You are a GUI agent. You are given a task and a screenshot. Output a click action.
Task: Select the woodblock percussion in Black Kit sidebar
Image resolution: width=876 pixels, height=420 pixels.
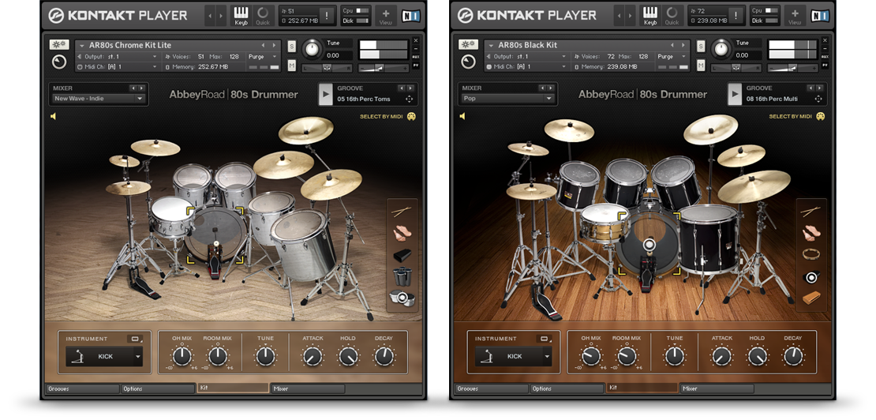(x=810, y=298)
